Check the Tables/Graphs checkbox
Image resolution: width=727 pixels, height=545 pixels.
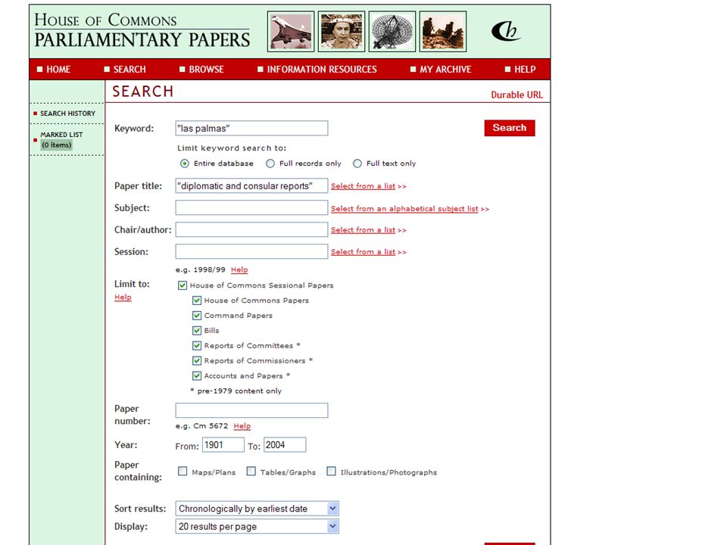[x=251, y=472]
